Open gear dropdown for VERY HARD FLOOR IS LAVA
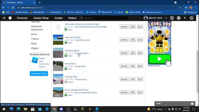199x112 pixels. (140, 26)
